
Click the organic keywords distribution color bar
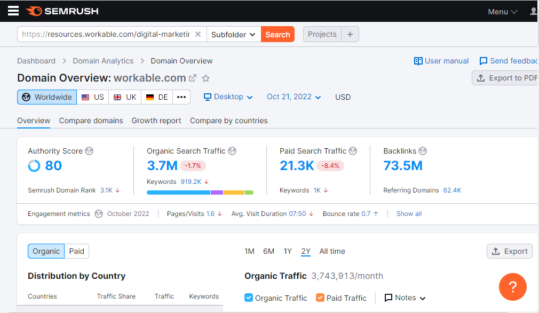tap(200, 192)
